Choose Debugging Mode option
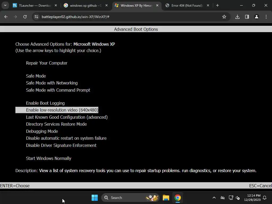 [x=42, y=131]
